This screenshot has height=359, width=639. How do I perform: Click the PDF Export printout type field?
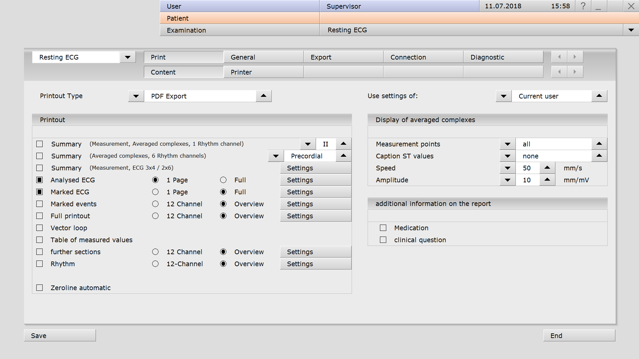200,96
